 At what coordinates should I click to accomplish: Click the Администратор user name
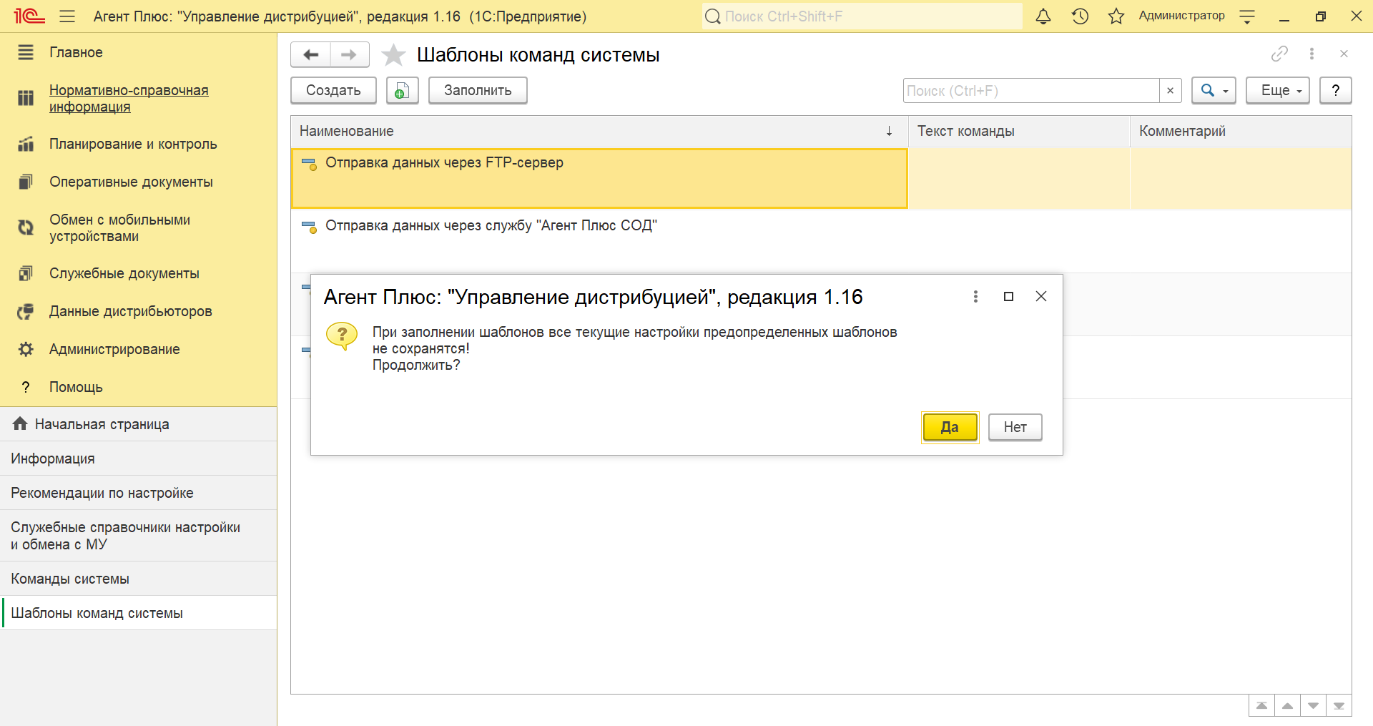click(1181, 16)
